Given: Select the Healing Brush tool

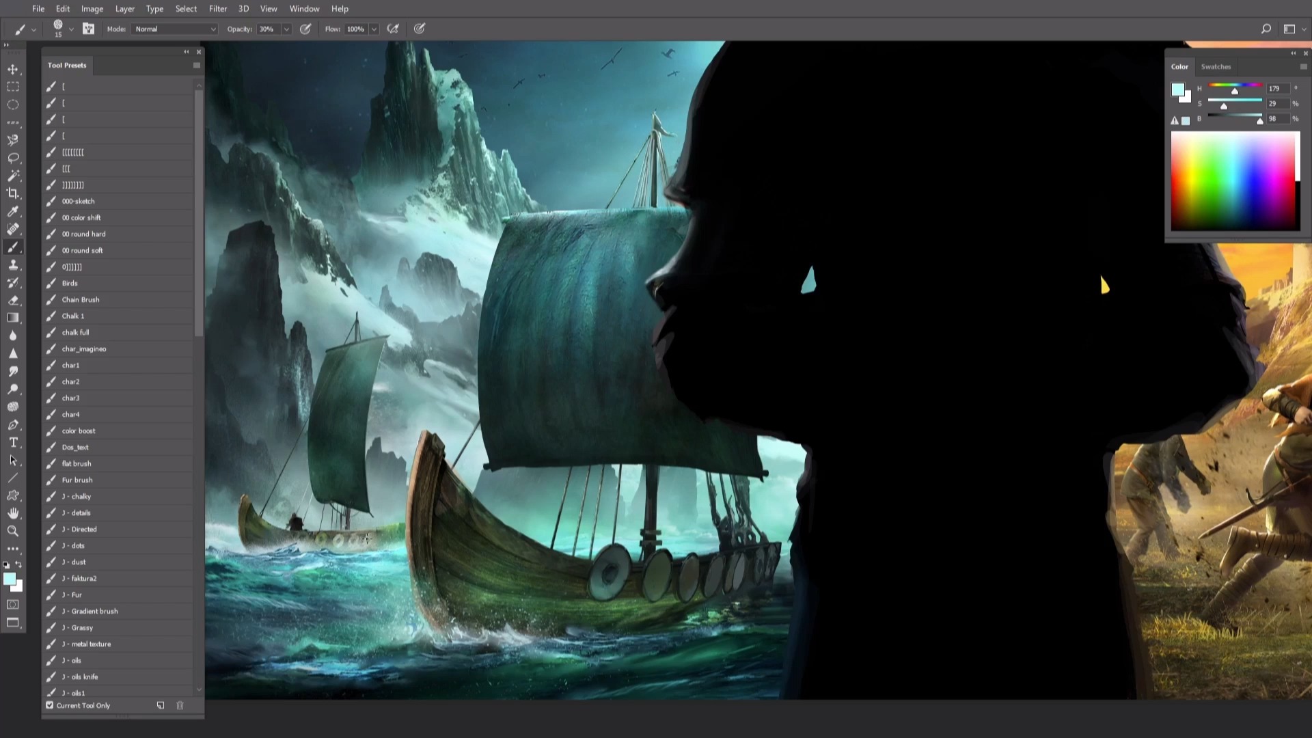Looking at the screenshot, I should tap(13, 229).
